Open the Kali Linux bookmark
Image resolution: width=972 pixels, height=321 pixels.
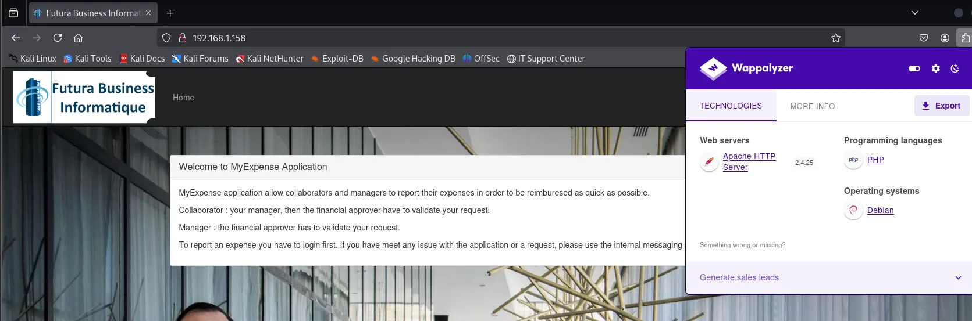tap(33, 59)
